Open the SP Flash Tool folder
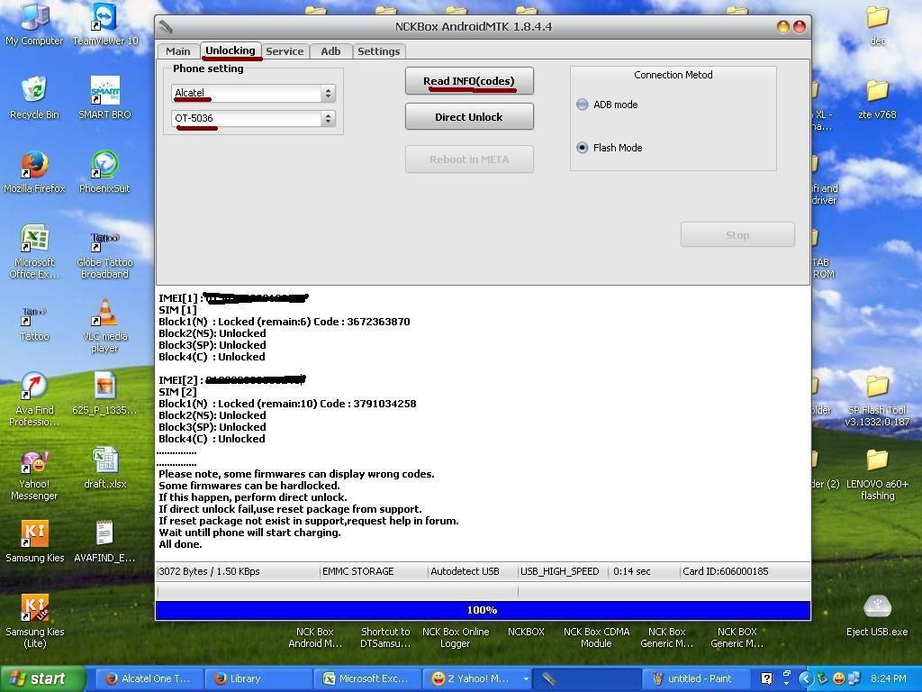The height and width of the screenshot is (692, 922). pyautogui.click(x=877, y=387)
